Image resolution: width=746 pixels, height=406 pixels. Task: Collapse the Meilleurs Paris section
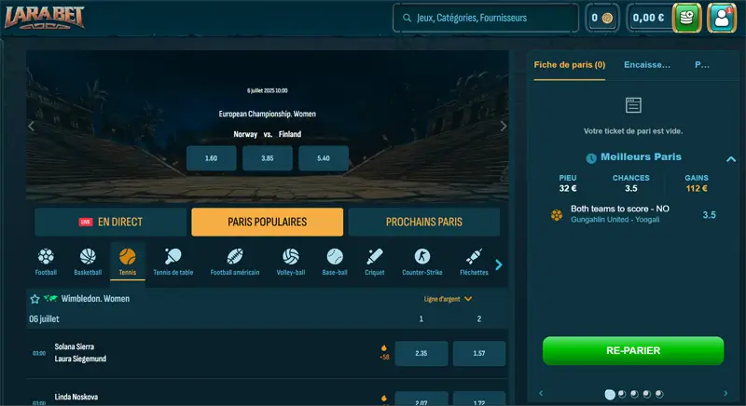click(x=731, y=158)
